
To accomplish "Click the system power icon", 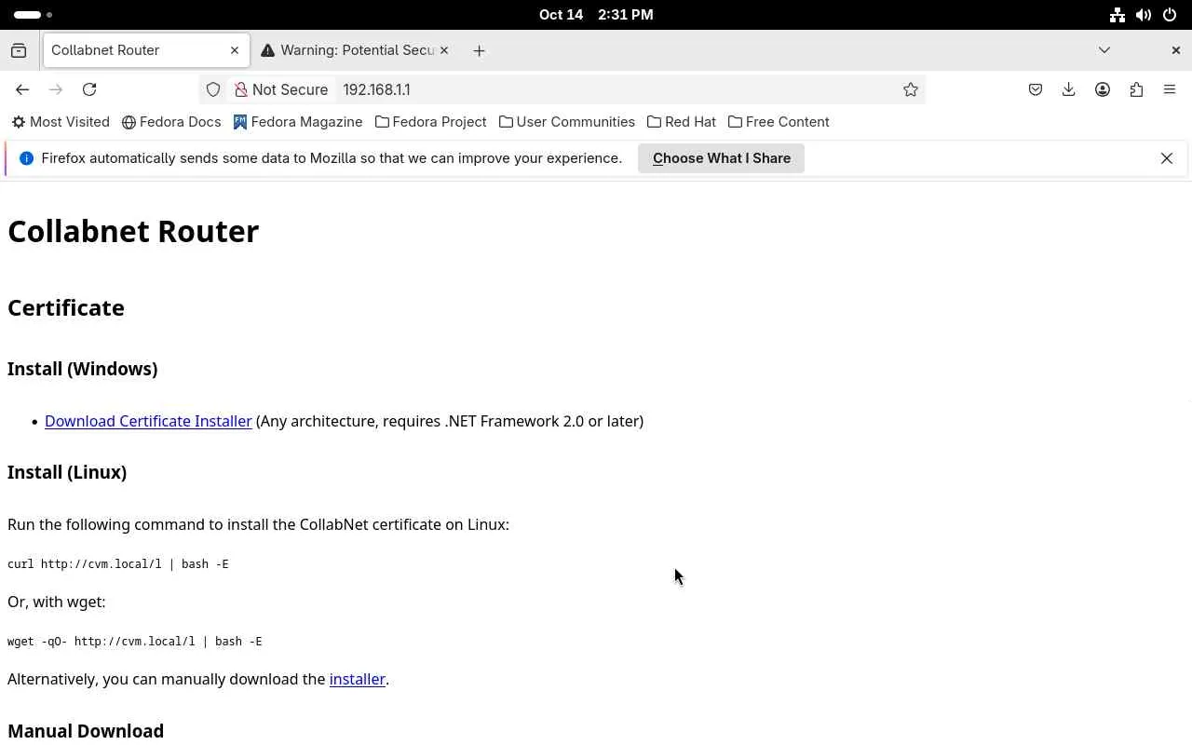I will point(1170,15).
